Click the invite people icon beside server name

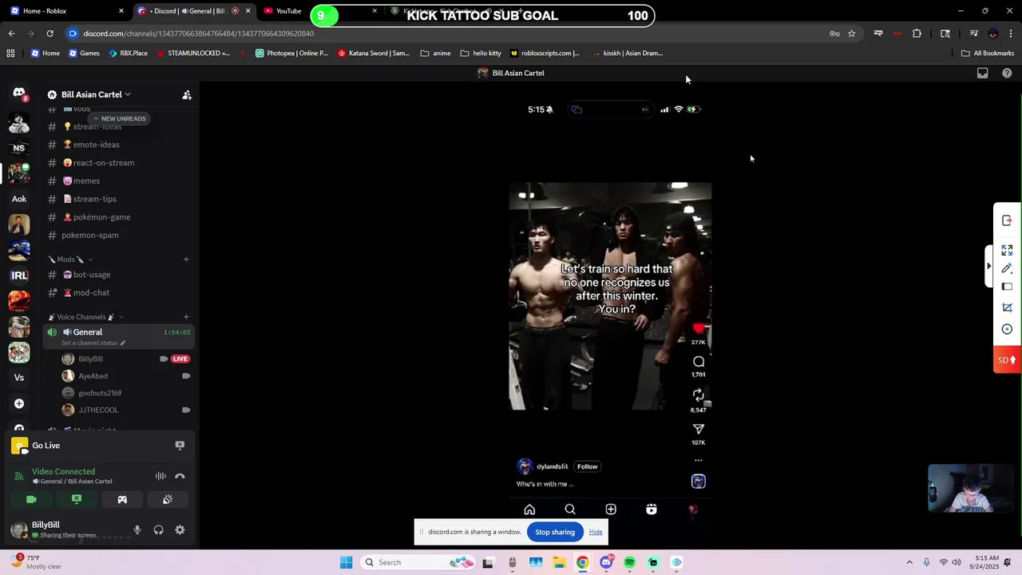pos(187,95)
